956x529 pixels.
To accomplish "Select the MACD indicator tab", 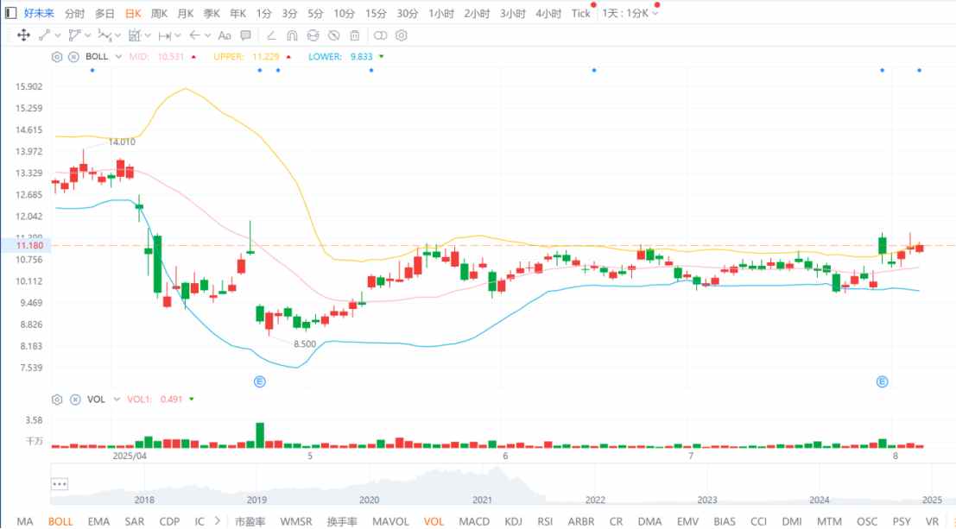I will pos(474,521).
